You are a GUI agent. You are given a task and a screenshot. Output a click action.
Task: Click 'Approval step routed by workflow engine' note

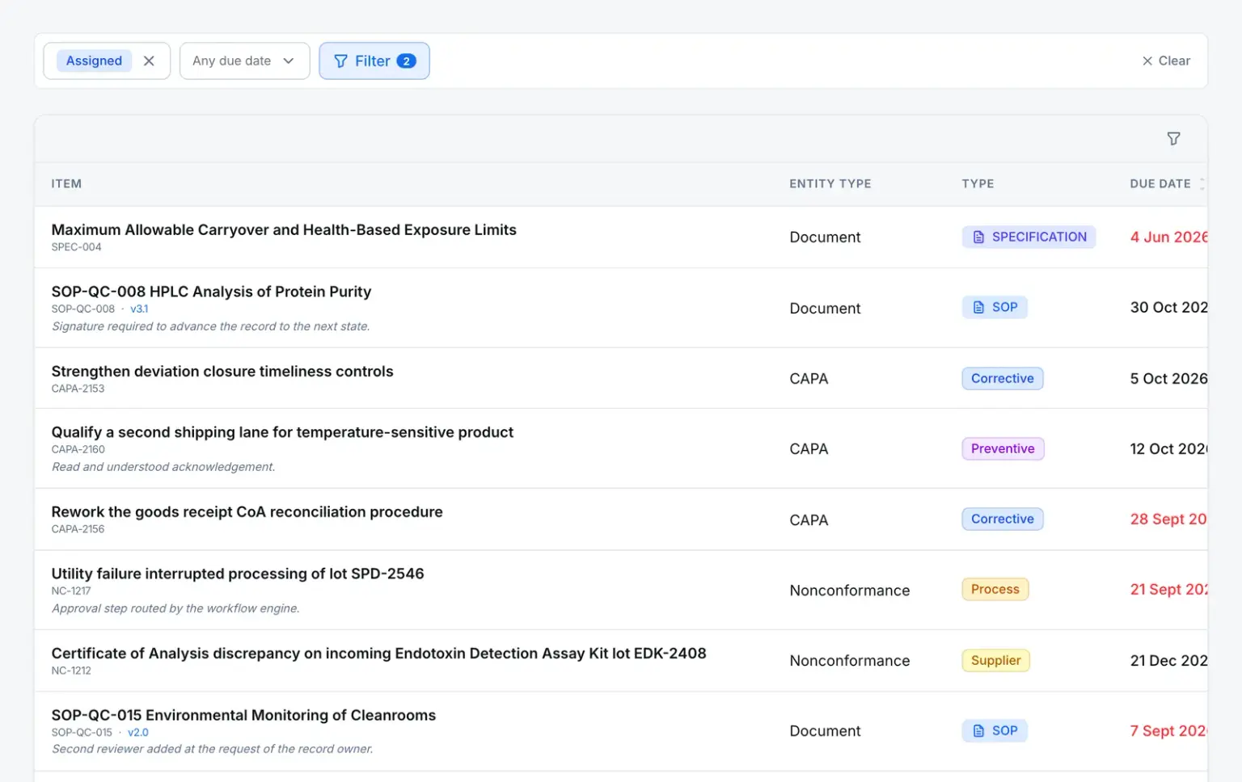click(175, 608)
